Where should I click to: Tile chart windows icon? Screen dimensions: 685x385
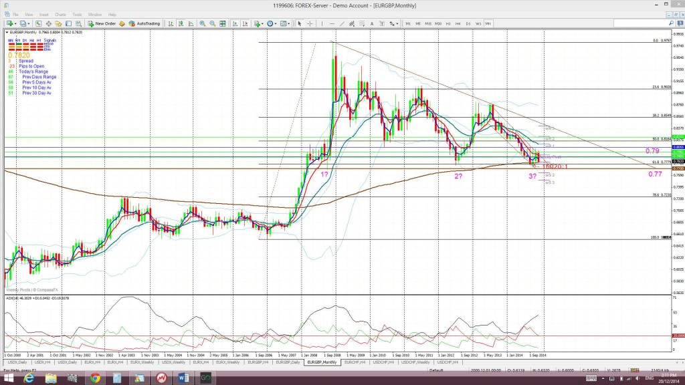222,23
